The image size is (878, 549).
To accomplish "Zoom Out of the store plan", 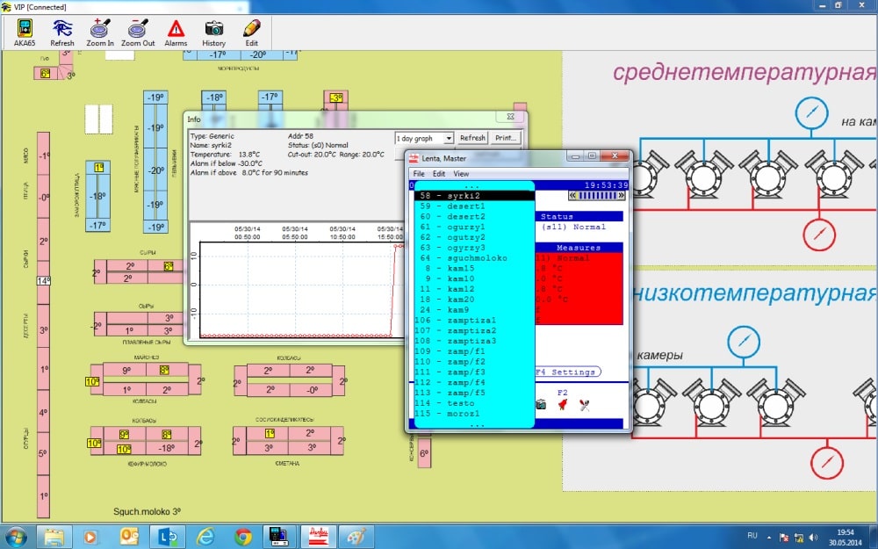I will tap(138, 33).
